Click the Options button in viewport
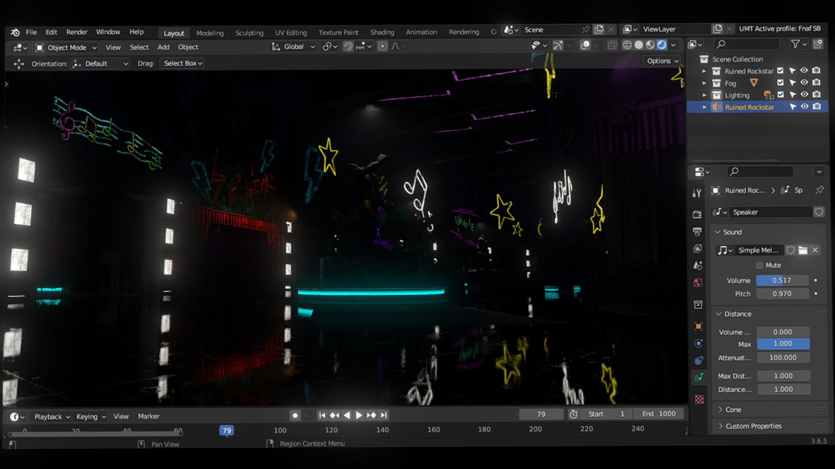This screenshot has height=469, width=835. (662, 61)
